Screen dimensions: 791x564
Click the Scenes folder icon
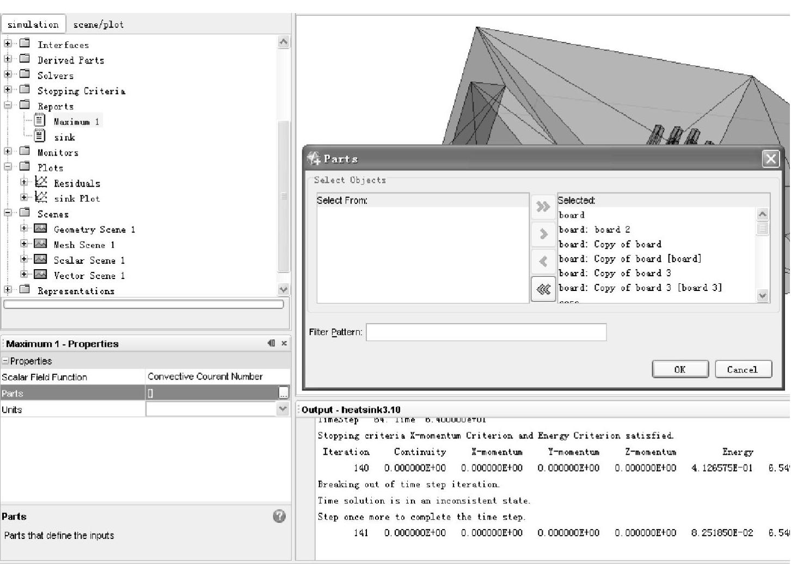pos(24,213)
